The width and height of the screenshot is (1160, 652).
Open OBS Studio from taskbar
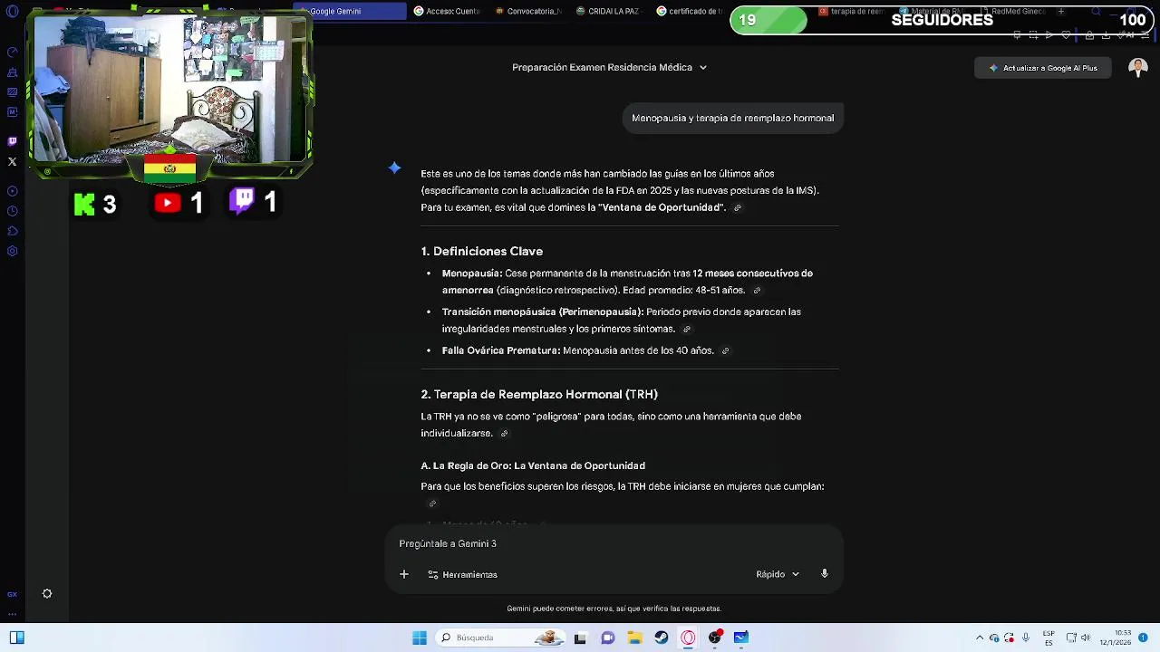pos(715,638)
